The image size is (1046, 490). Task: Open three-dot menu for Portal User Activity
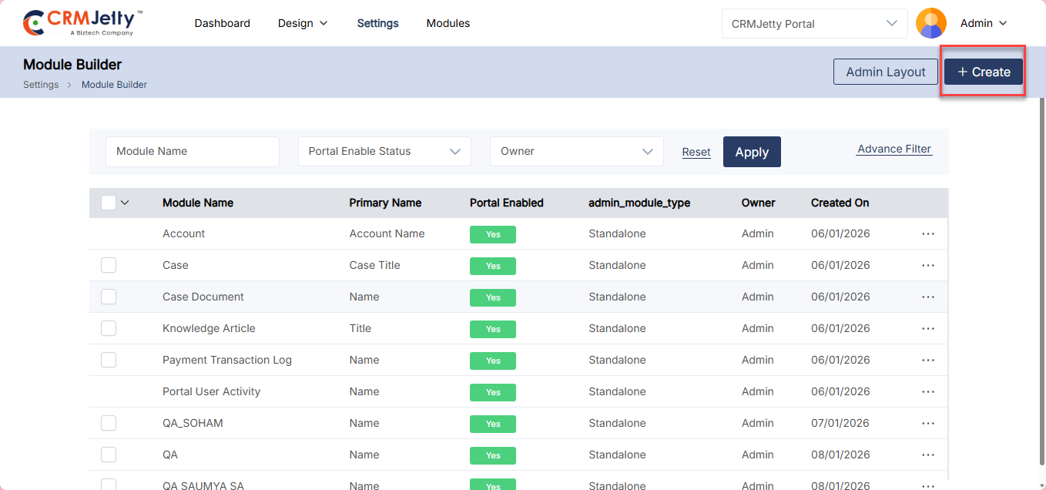click(x=927, y=391)
